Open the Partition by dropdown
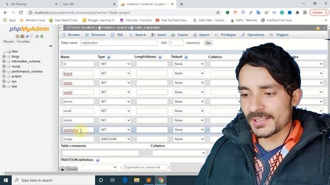The image size is (330, 185). tap(100, 168)
